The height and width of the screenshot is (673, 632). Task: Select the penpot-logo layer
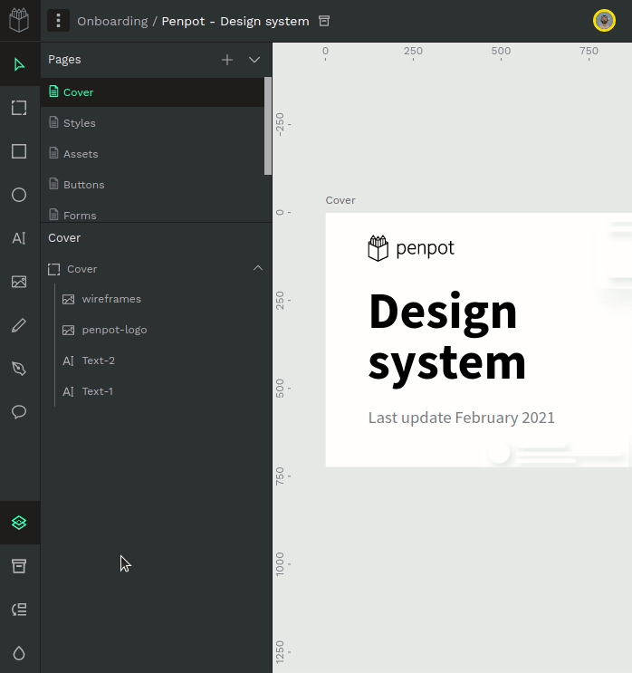(114, 330)
